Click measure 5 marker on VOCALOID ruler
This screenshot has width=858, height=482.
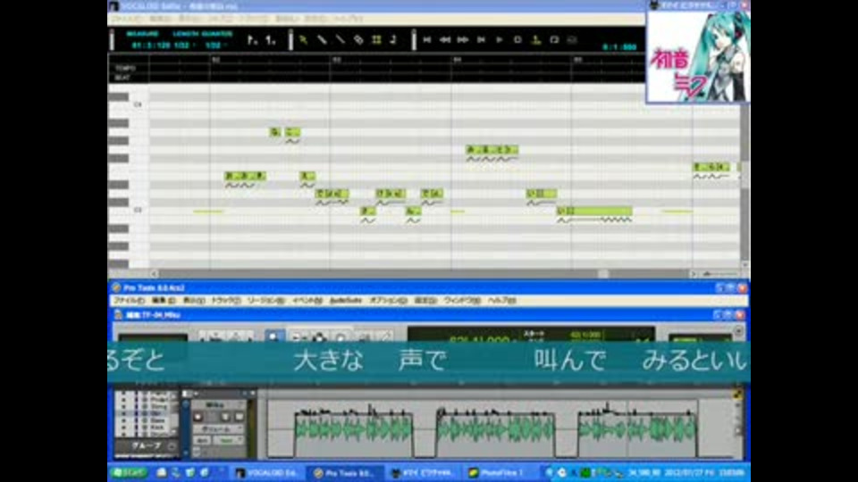coord(578,60)
